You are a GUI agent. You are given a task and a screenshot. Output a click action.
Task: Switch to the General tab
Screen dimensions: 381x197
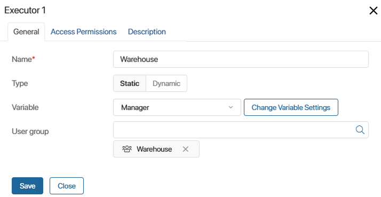[x=26, y=32]
